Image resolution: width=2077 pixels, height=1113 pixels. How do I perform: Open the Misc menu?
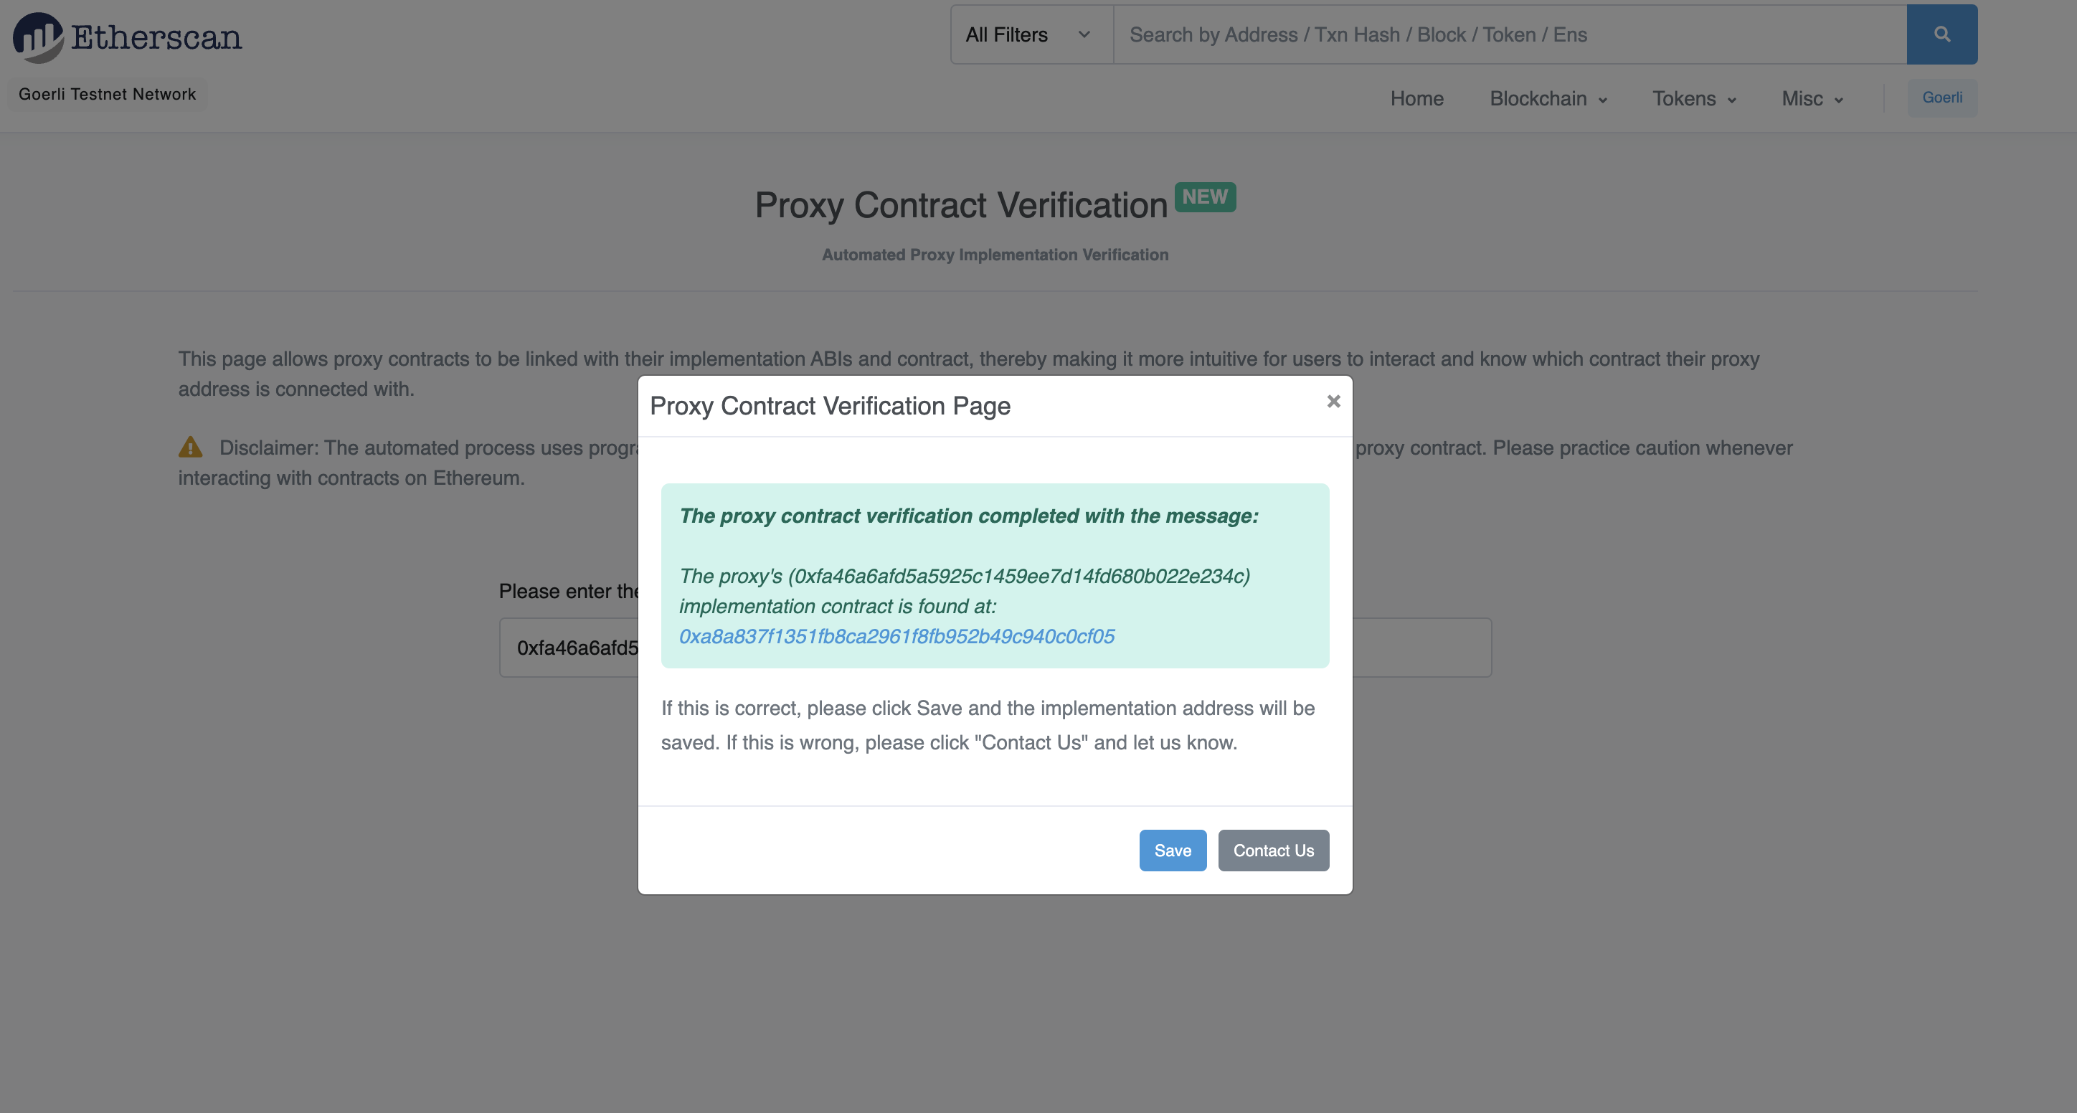pyautogui.click(x=1812, y=99)
